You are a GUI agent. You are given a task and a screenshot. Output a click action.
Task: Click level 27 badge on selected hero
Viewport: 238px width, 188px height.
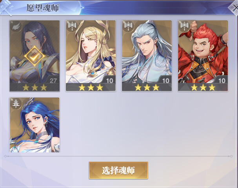53,80
